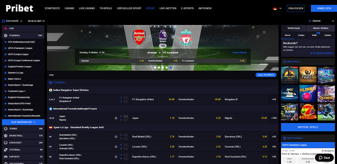Screen dimensions: 337x164
Task: Click the Tennis ball icon in sidebar
Action: [x=6, y=129]
